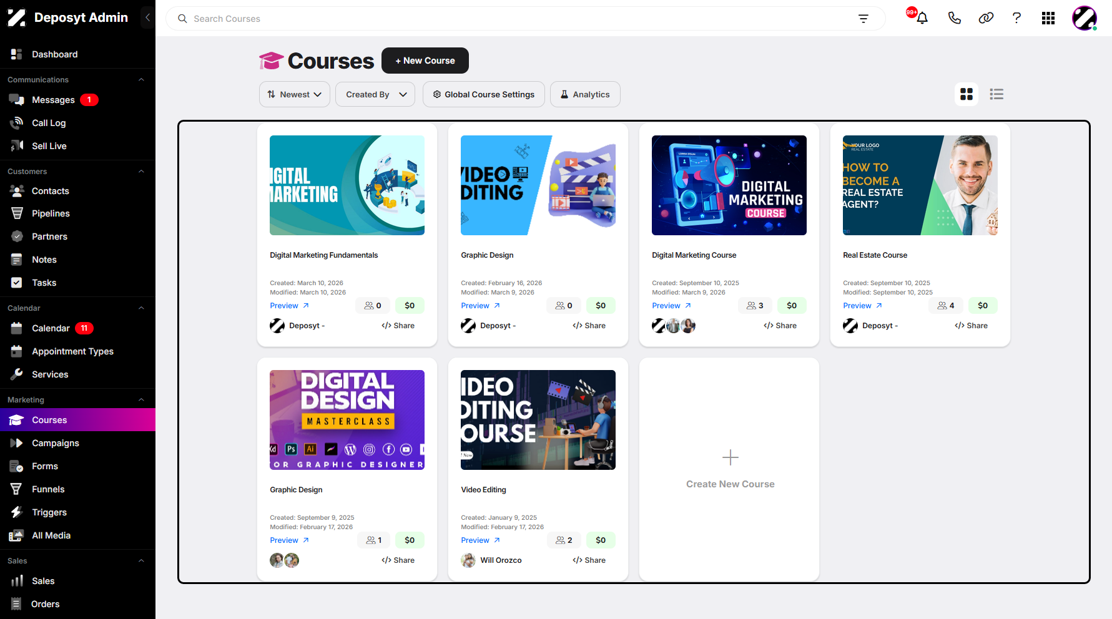
Task: Share the Video Editing course
Action: point(589,560)
